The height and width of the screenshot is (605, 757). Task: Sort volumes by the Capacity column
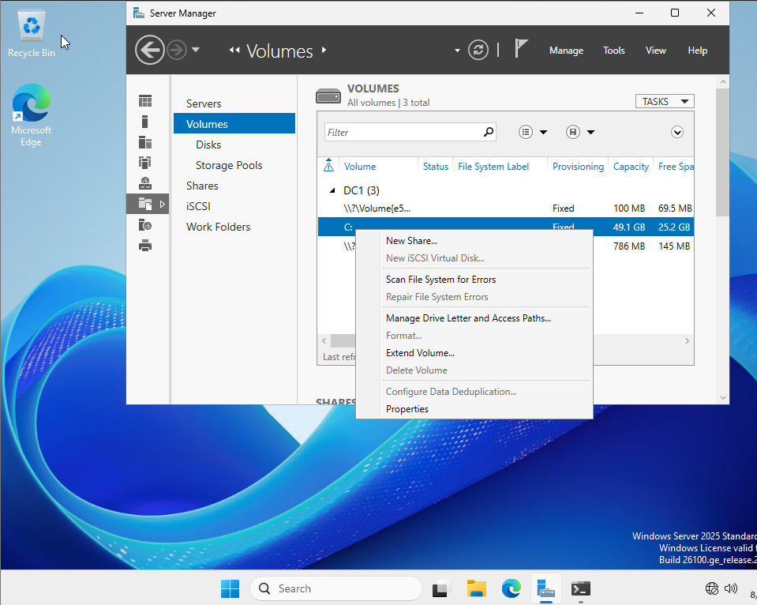tap(631, 166)
